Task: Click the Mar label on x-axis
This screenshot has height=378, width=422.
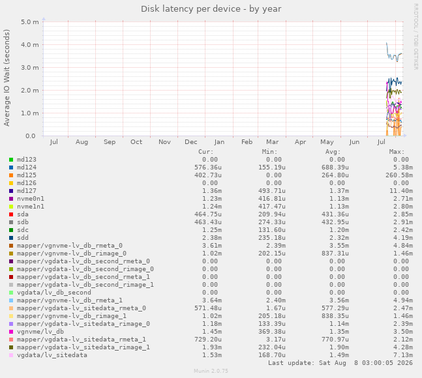Action: pos(273,141)
